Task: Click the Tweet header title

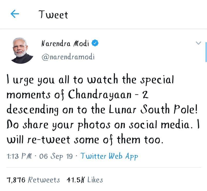Action: click(53, 14)
